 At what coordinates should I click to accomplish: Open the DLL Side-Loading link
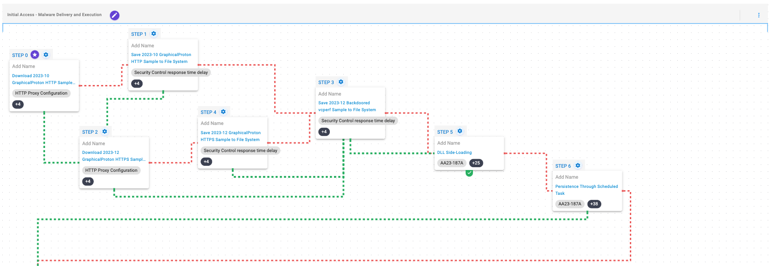click(454, 153)
